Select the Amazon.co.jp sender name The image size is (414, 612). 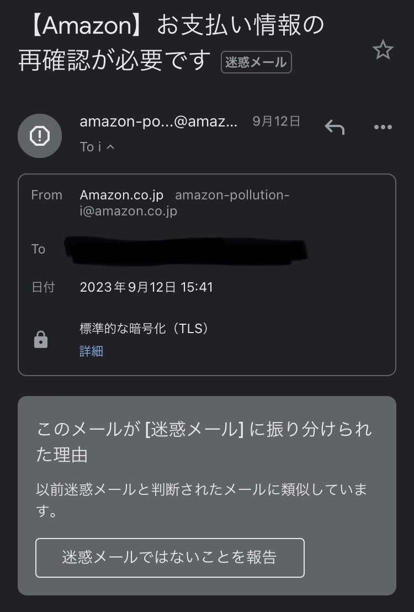tap(122, 195)
